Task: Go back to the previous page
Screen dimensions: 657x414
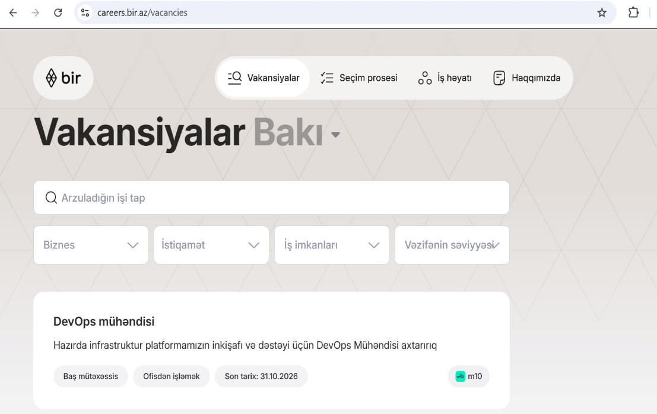Action: (13, 13)
